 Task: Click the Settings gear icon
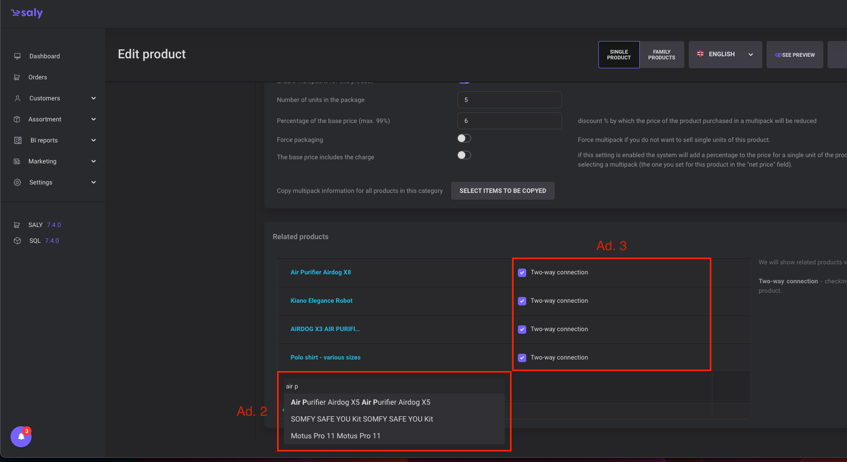click(17, 182)
